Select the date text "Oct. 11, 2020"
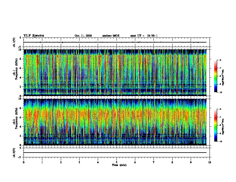Screen dimensions: 236x182 click(x=83, y=36)
